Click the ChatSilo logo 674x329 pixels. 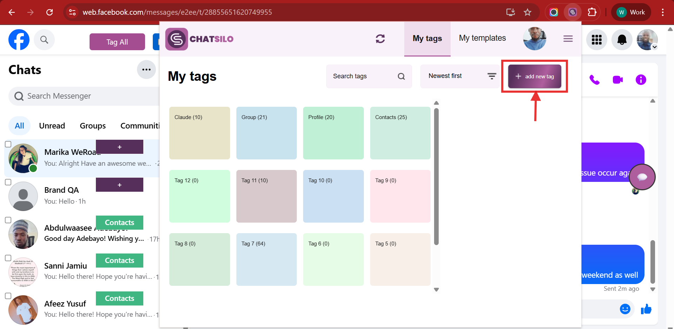[199, 39]
